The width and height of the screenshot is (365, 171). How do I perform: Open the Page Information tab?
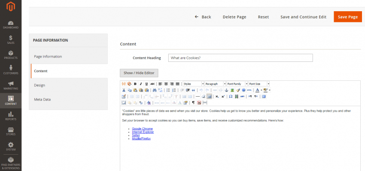(x=68, y=57)
